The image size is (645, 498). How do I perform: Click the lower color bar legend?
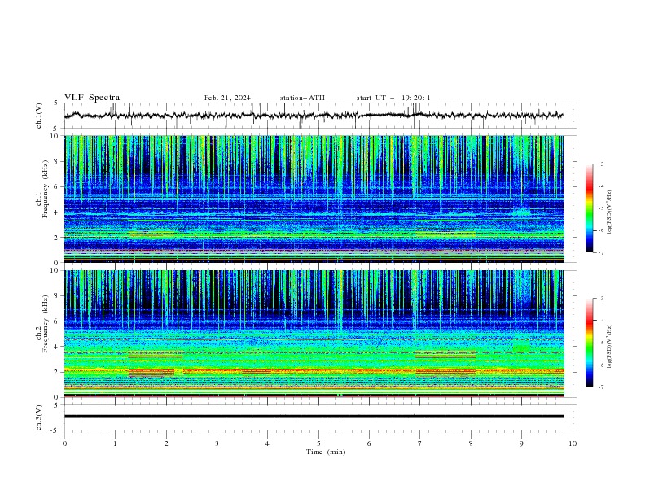(590, 343)
